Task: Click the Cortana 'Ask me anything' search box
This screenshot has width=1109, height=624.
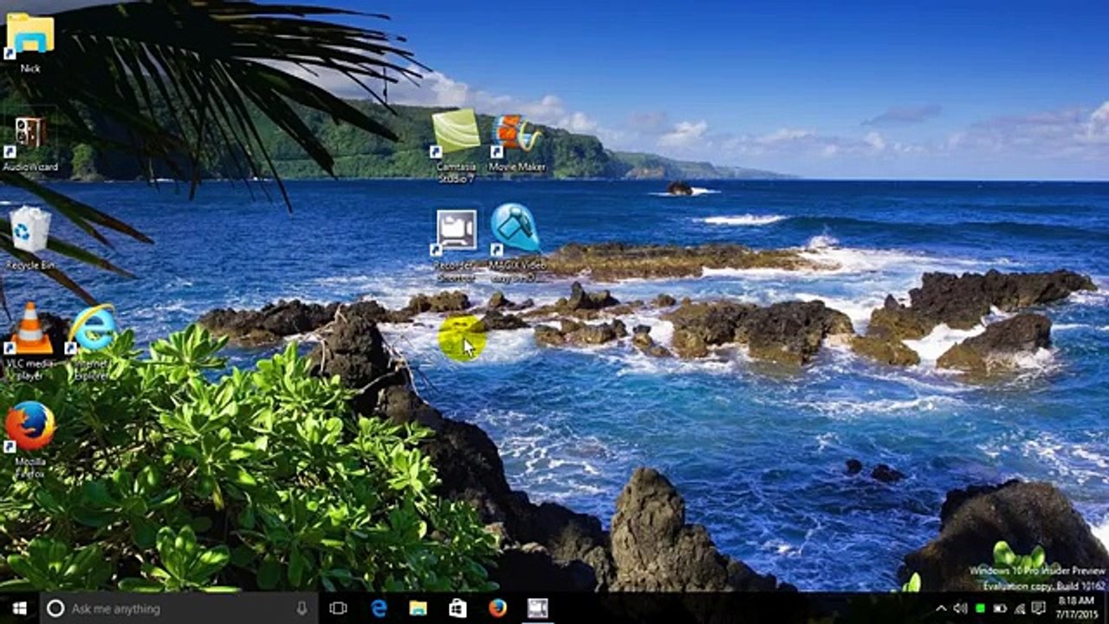Action: (x=178, y=608)
